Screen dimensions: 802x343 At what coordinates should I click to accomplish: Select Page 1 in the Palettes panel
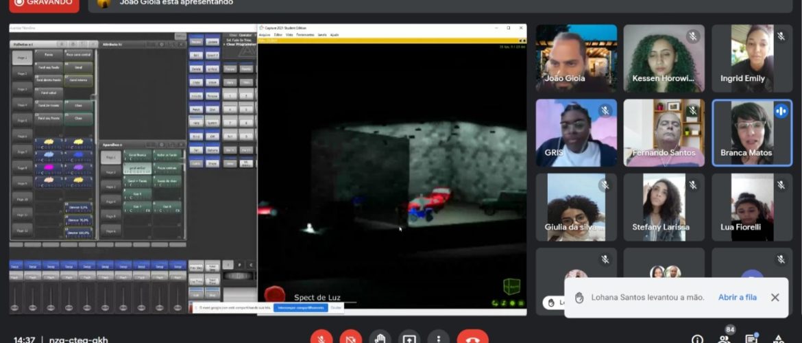[21, 58]
